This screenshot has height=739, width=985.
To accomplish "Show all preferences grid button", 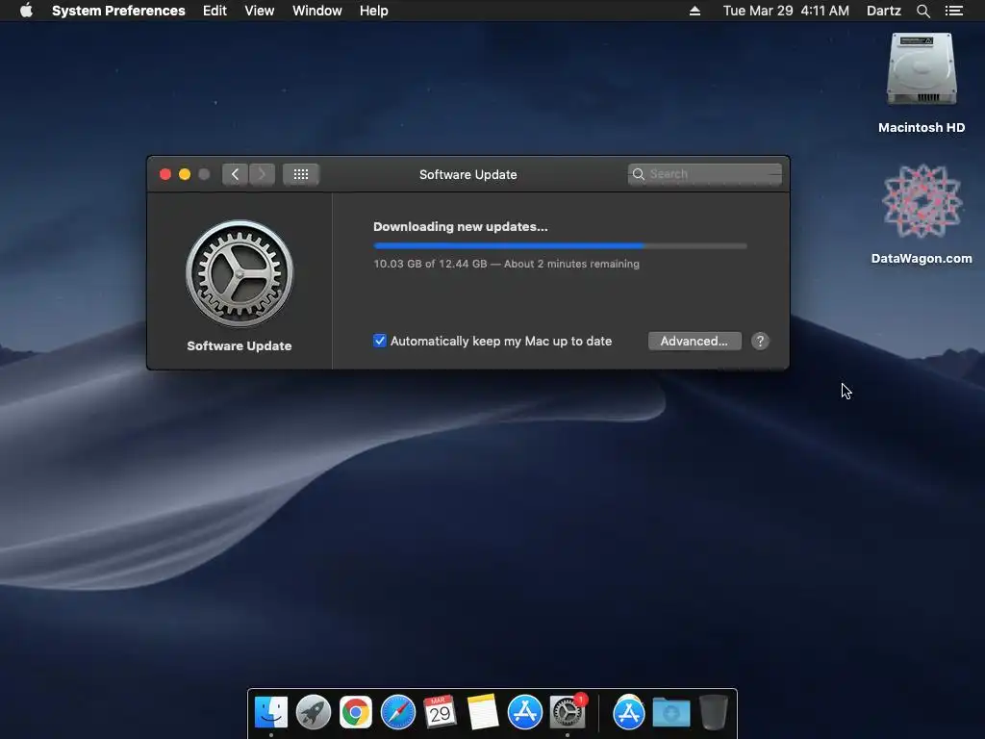I will point(301,174).
